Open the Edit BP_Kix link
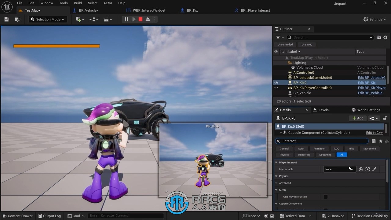 (367, 83)
